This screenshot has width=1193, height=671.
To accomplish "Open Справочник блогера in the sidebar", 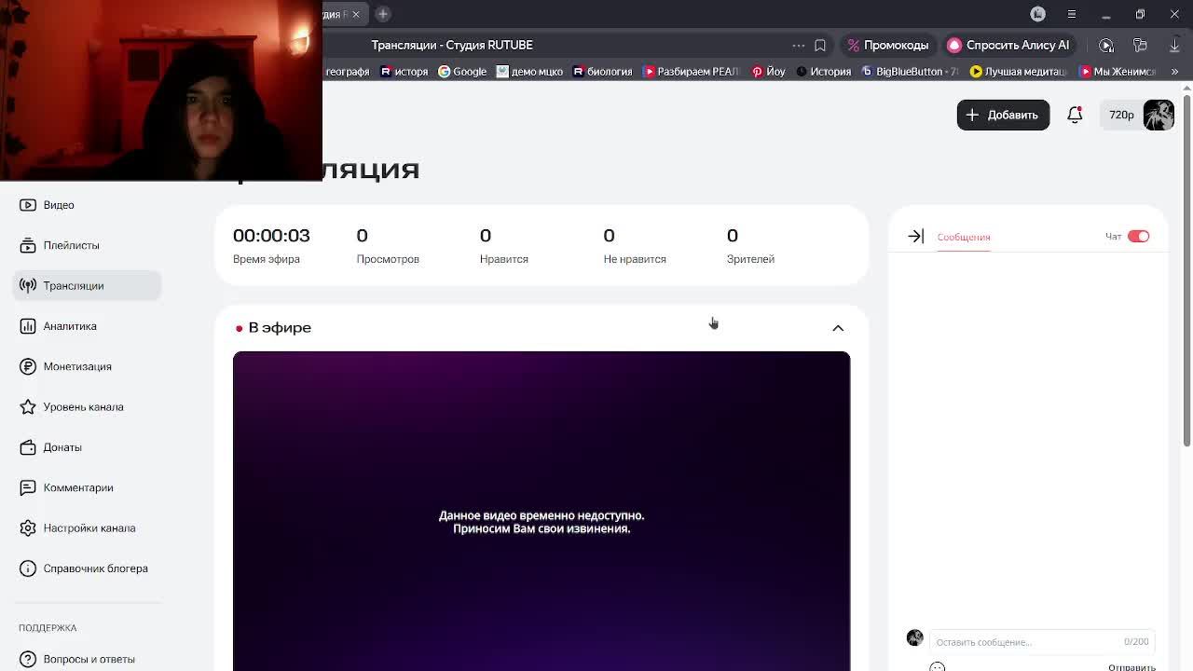I will 87,568.
